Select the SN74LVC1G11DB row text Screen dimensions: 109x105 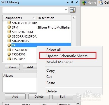pos(24,23)
